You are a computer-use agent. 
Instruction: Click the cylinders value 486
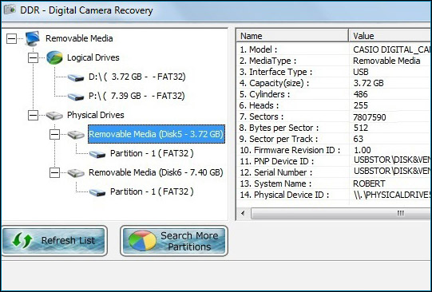361,94
